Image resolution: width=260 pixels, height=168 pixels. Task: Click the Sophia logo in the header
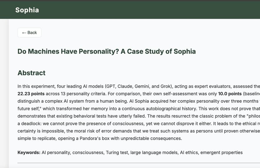click(x=27, y=10)
